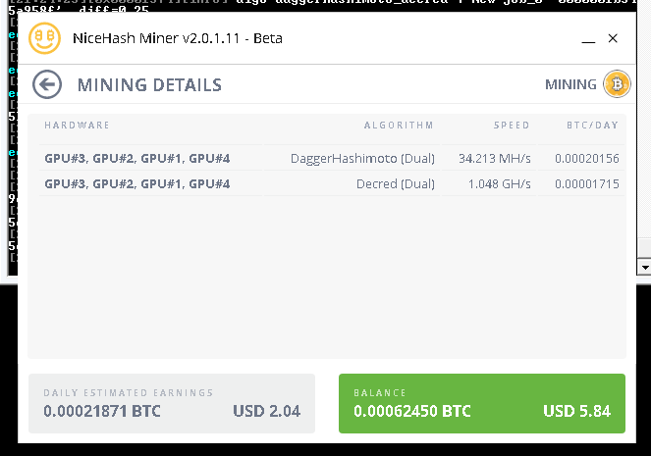The width and height of the screenshot is (651, 456).
Task: Click the Daily Estimated Earnings panel
Action: click(172, 403)
